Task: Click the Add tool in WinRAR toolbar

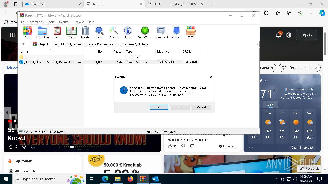Action: click(x=27, y=32)
